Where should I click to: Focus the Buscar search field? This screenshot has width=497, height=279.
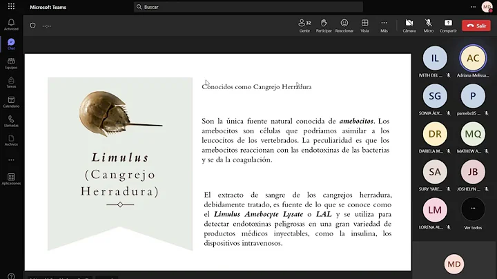click(248, 7)
